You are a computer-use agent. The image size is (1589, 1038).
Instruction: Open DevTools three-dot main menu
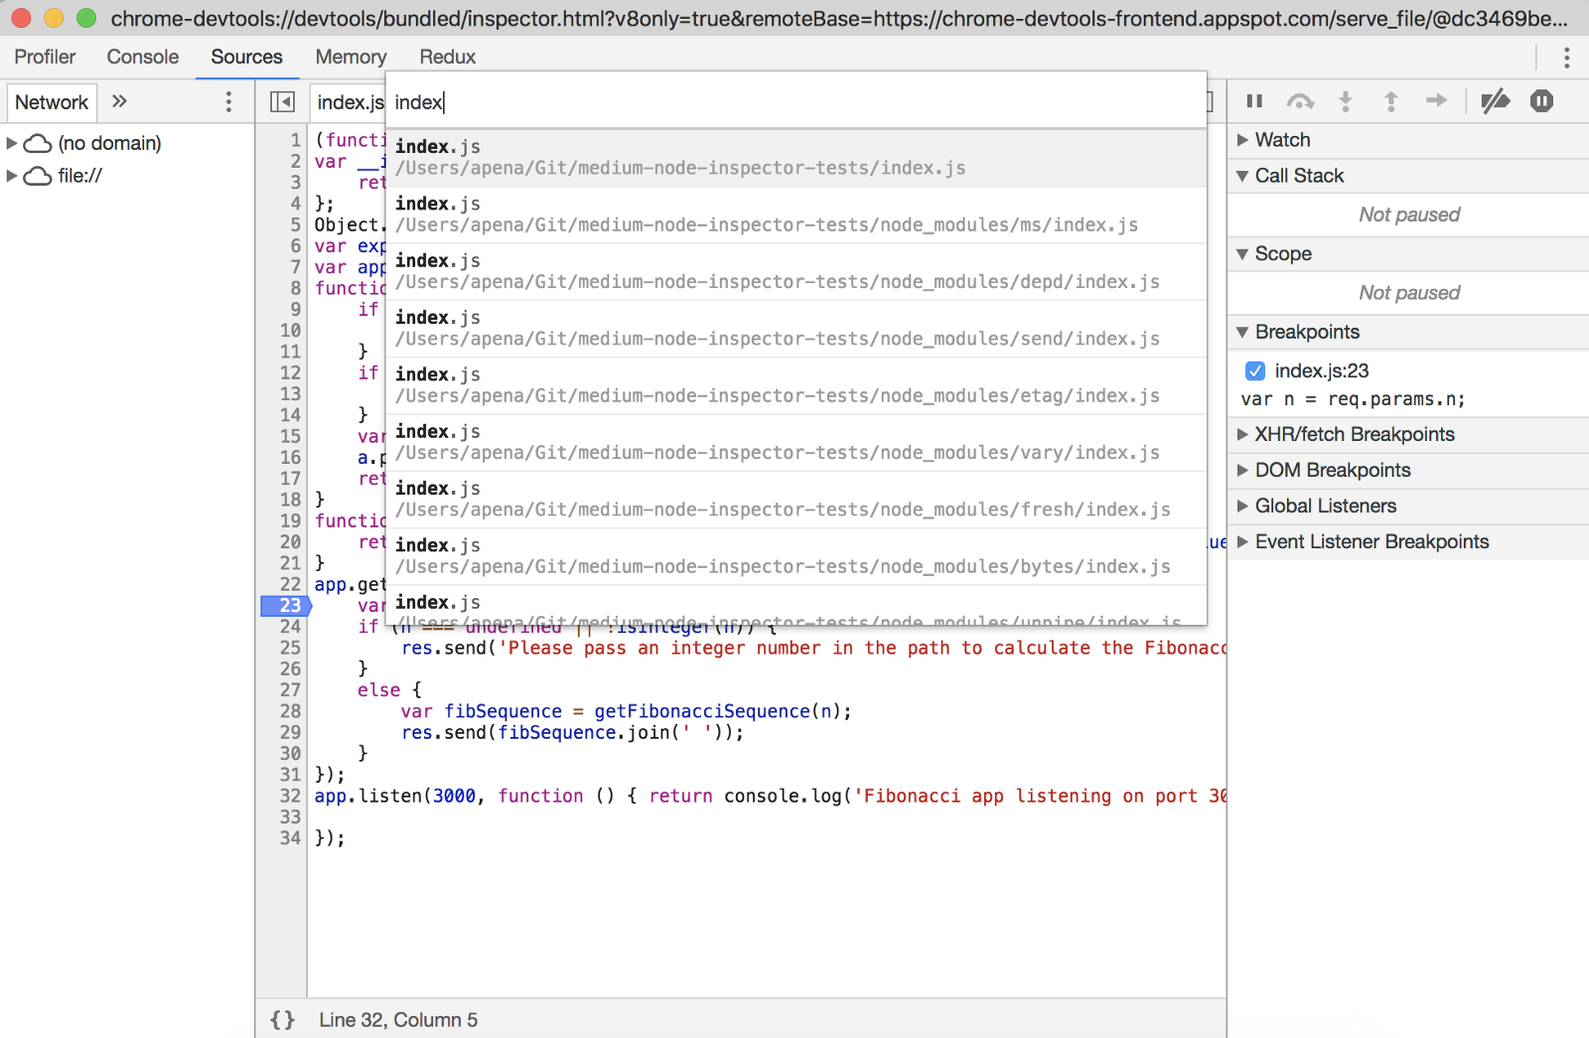1566,58
